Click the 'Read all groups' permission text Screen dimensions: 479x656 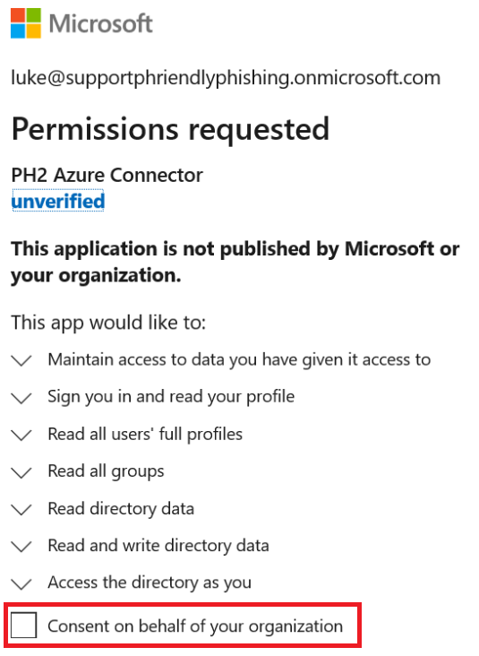[106, 471]
